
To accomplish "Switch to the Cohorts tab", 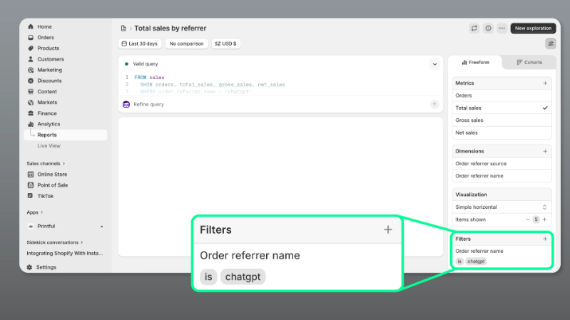I will (529, 63).
